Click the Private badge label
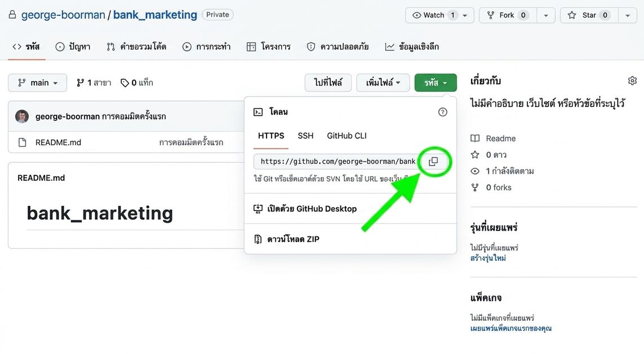This screenshot has height=354, width=644. pos(217,15)
